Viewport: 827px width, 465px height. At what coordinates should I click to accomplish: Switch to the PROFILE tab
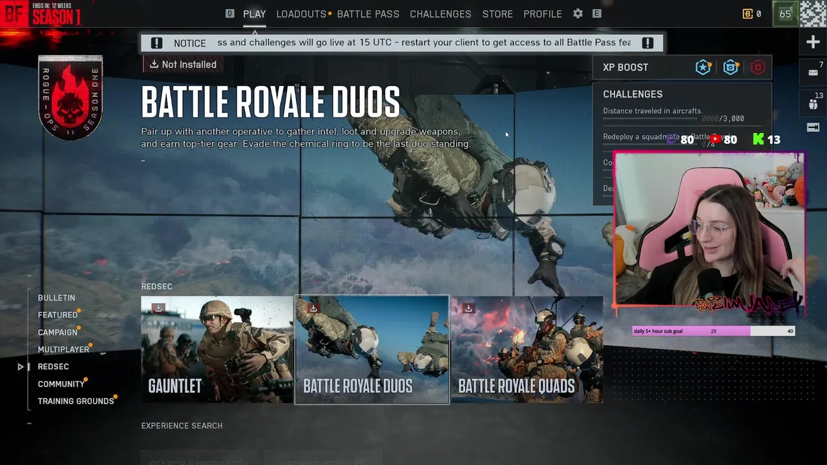click(x=543, y=14)
